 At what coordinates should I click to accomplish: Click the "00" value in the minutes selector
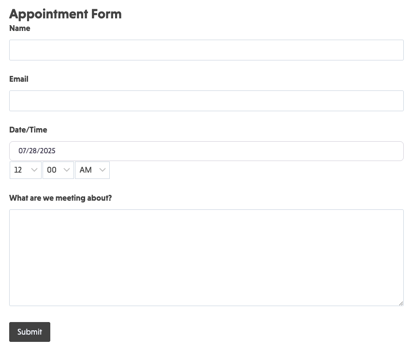point(52,170)
